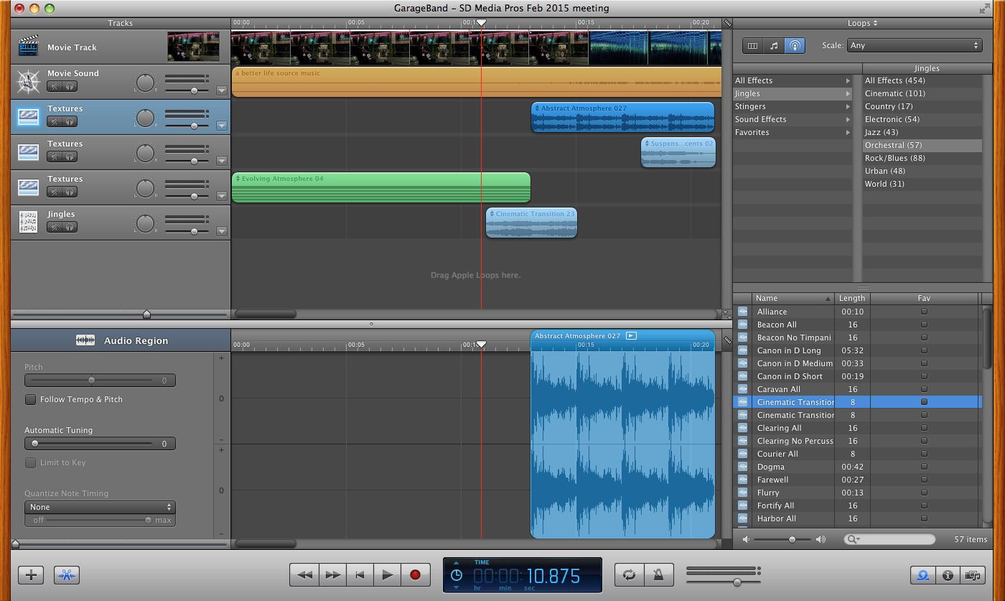Select the Cinematic Transition 23 region
The width and height of the screenshot is (1005, 601).
coord(531,223)
